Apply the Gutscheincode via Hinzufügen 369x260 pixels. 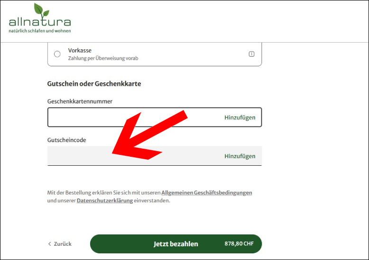pyautogui.click(x=240, y=156)
